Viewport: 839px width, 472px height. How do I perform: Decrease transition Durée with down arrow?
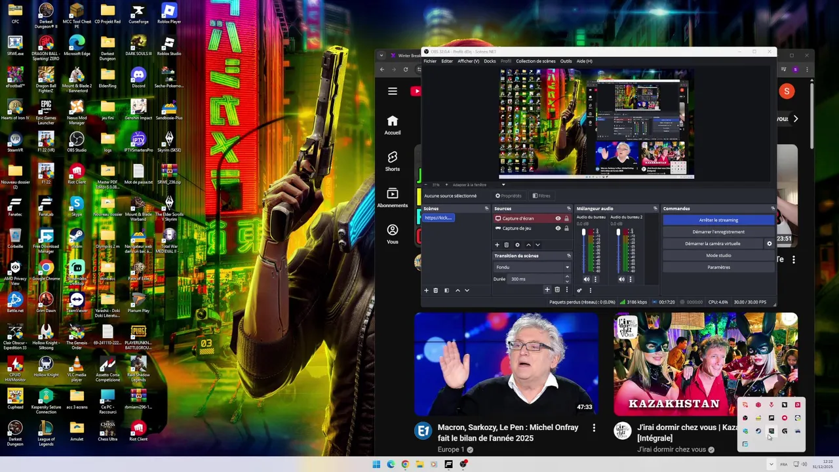[567, 281]
